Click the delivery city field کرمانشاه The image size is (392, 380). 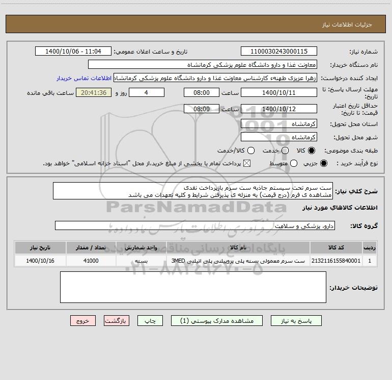coord(279,137)
